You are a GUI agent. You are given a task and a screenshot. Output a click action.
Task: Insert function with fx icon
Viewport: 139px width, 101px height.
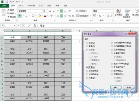pos(34,26)
